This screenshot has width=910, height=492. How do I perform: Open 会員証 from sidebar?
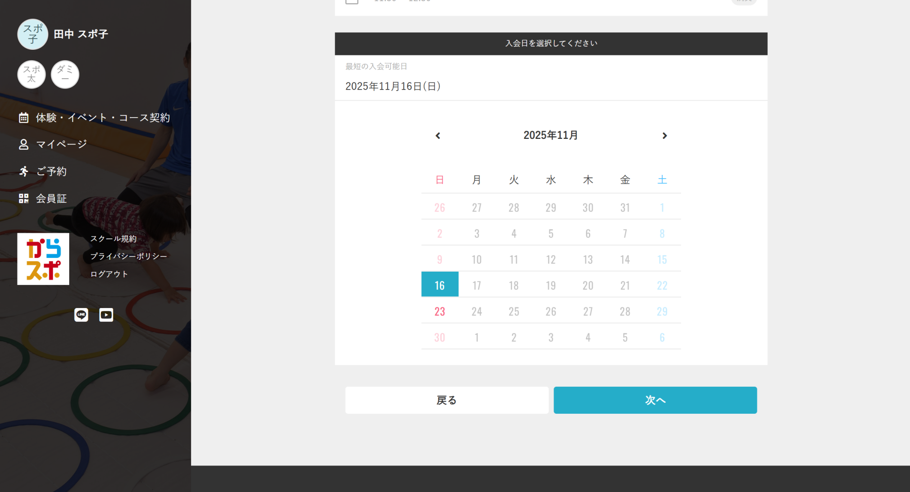[x=51, y=199]
